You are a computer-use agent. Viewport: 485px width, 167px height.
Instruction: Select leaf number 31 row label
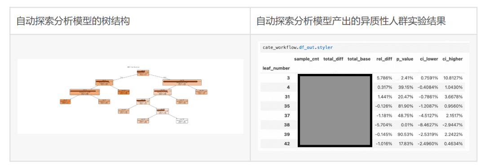[x=287, y=97]
